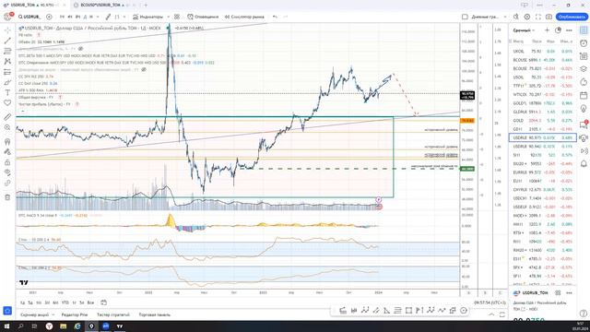Expand the indicators favorites dropdown arrow
590x332 pixels.
point(168,17)
